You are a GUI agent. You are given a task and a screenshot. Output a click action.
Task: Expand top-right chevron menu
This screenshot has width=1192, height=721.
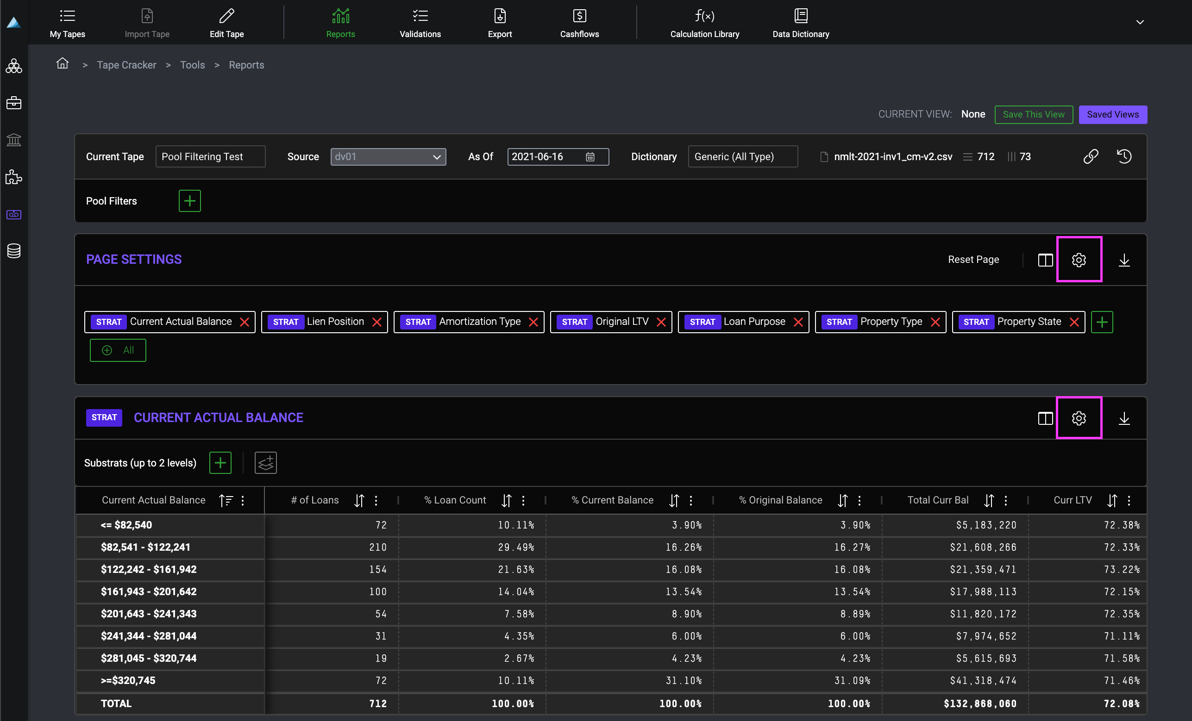click(x=1140, y=22)
